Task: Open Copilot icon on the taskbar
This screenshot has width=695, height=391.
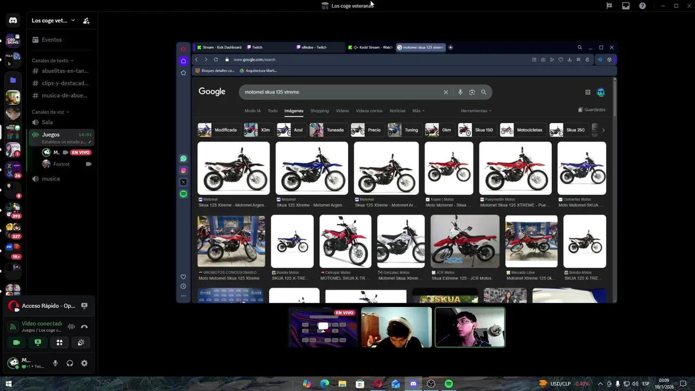Action: [x=307, y=384]
